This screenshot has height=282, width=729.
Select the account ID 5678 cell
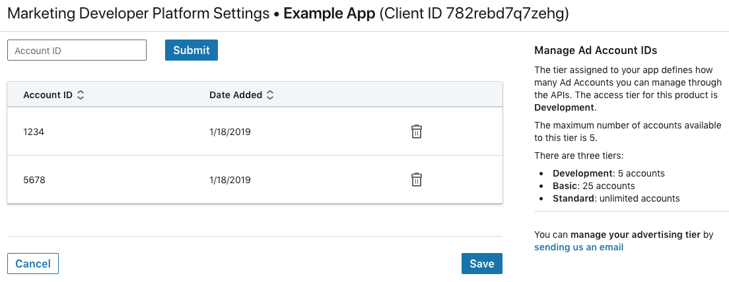click(34, 179)
